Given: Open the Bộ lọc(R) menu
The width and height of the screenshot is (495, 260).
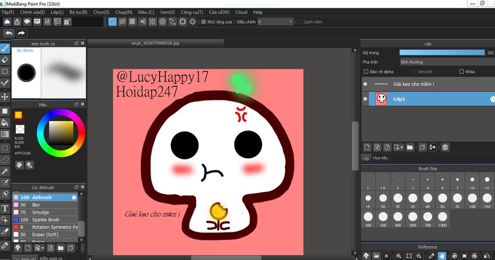Looking at the screenshot, I should coord(78,12).
